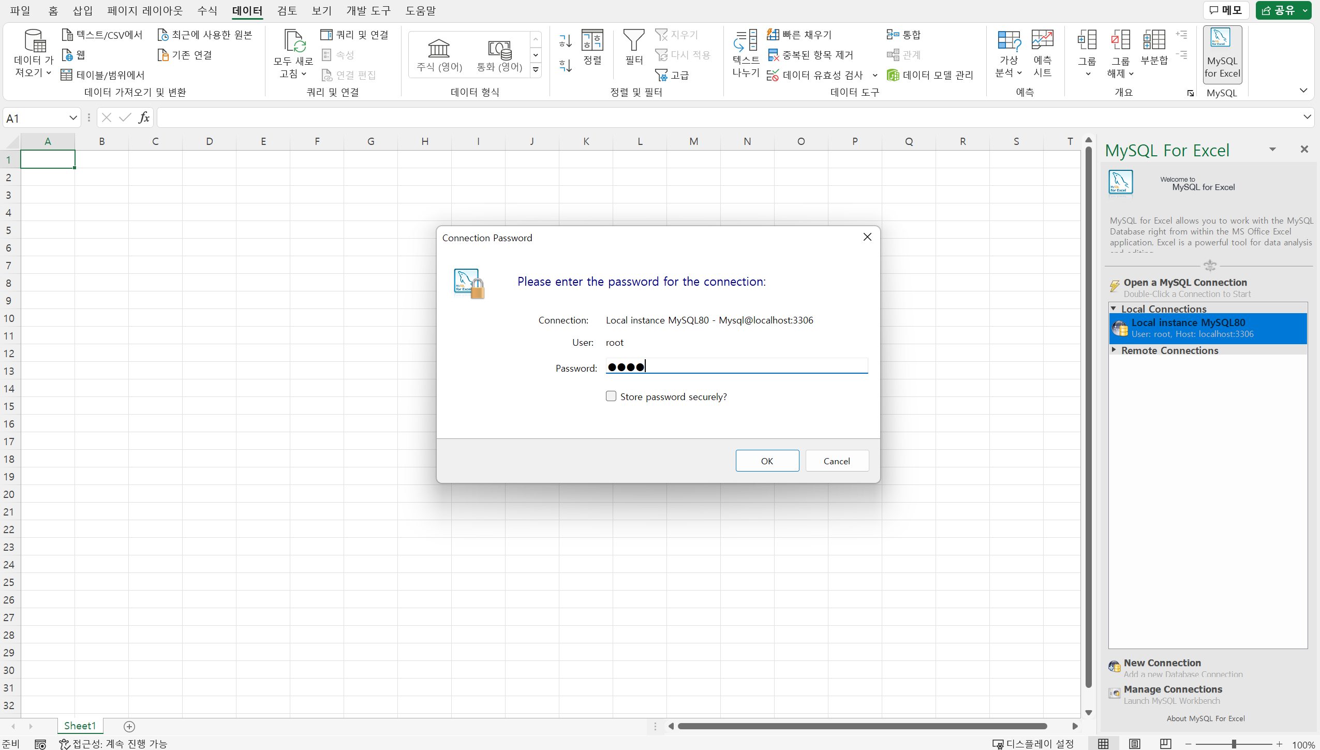Run 빠른 채우기 flash fill

coord(799,35)
